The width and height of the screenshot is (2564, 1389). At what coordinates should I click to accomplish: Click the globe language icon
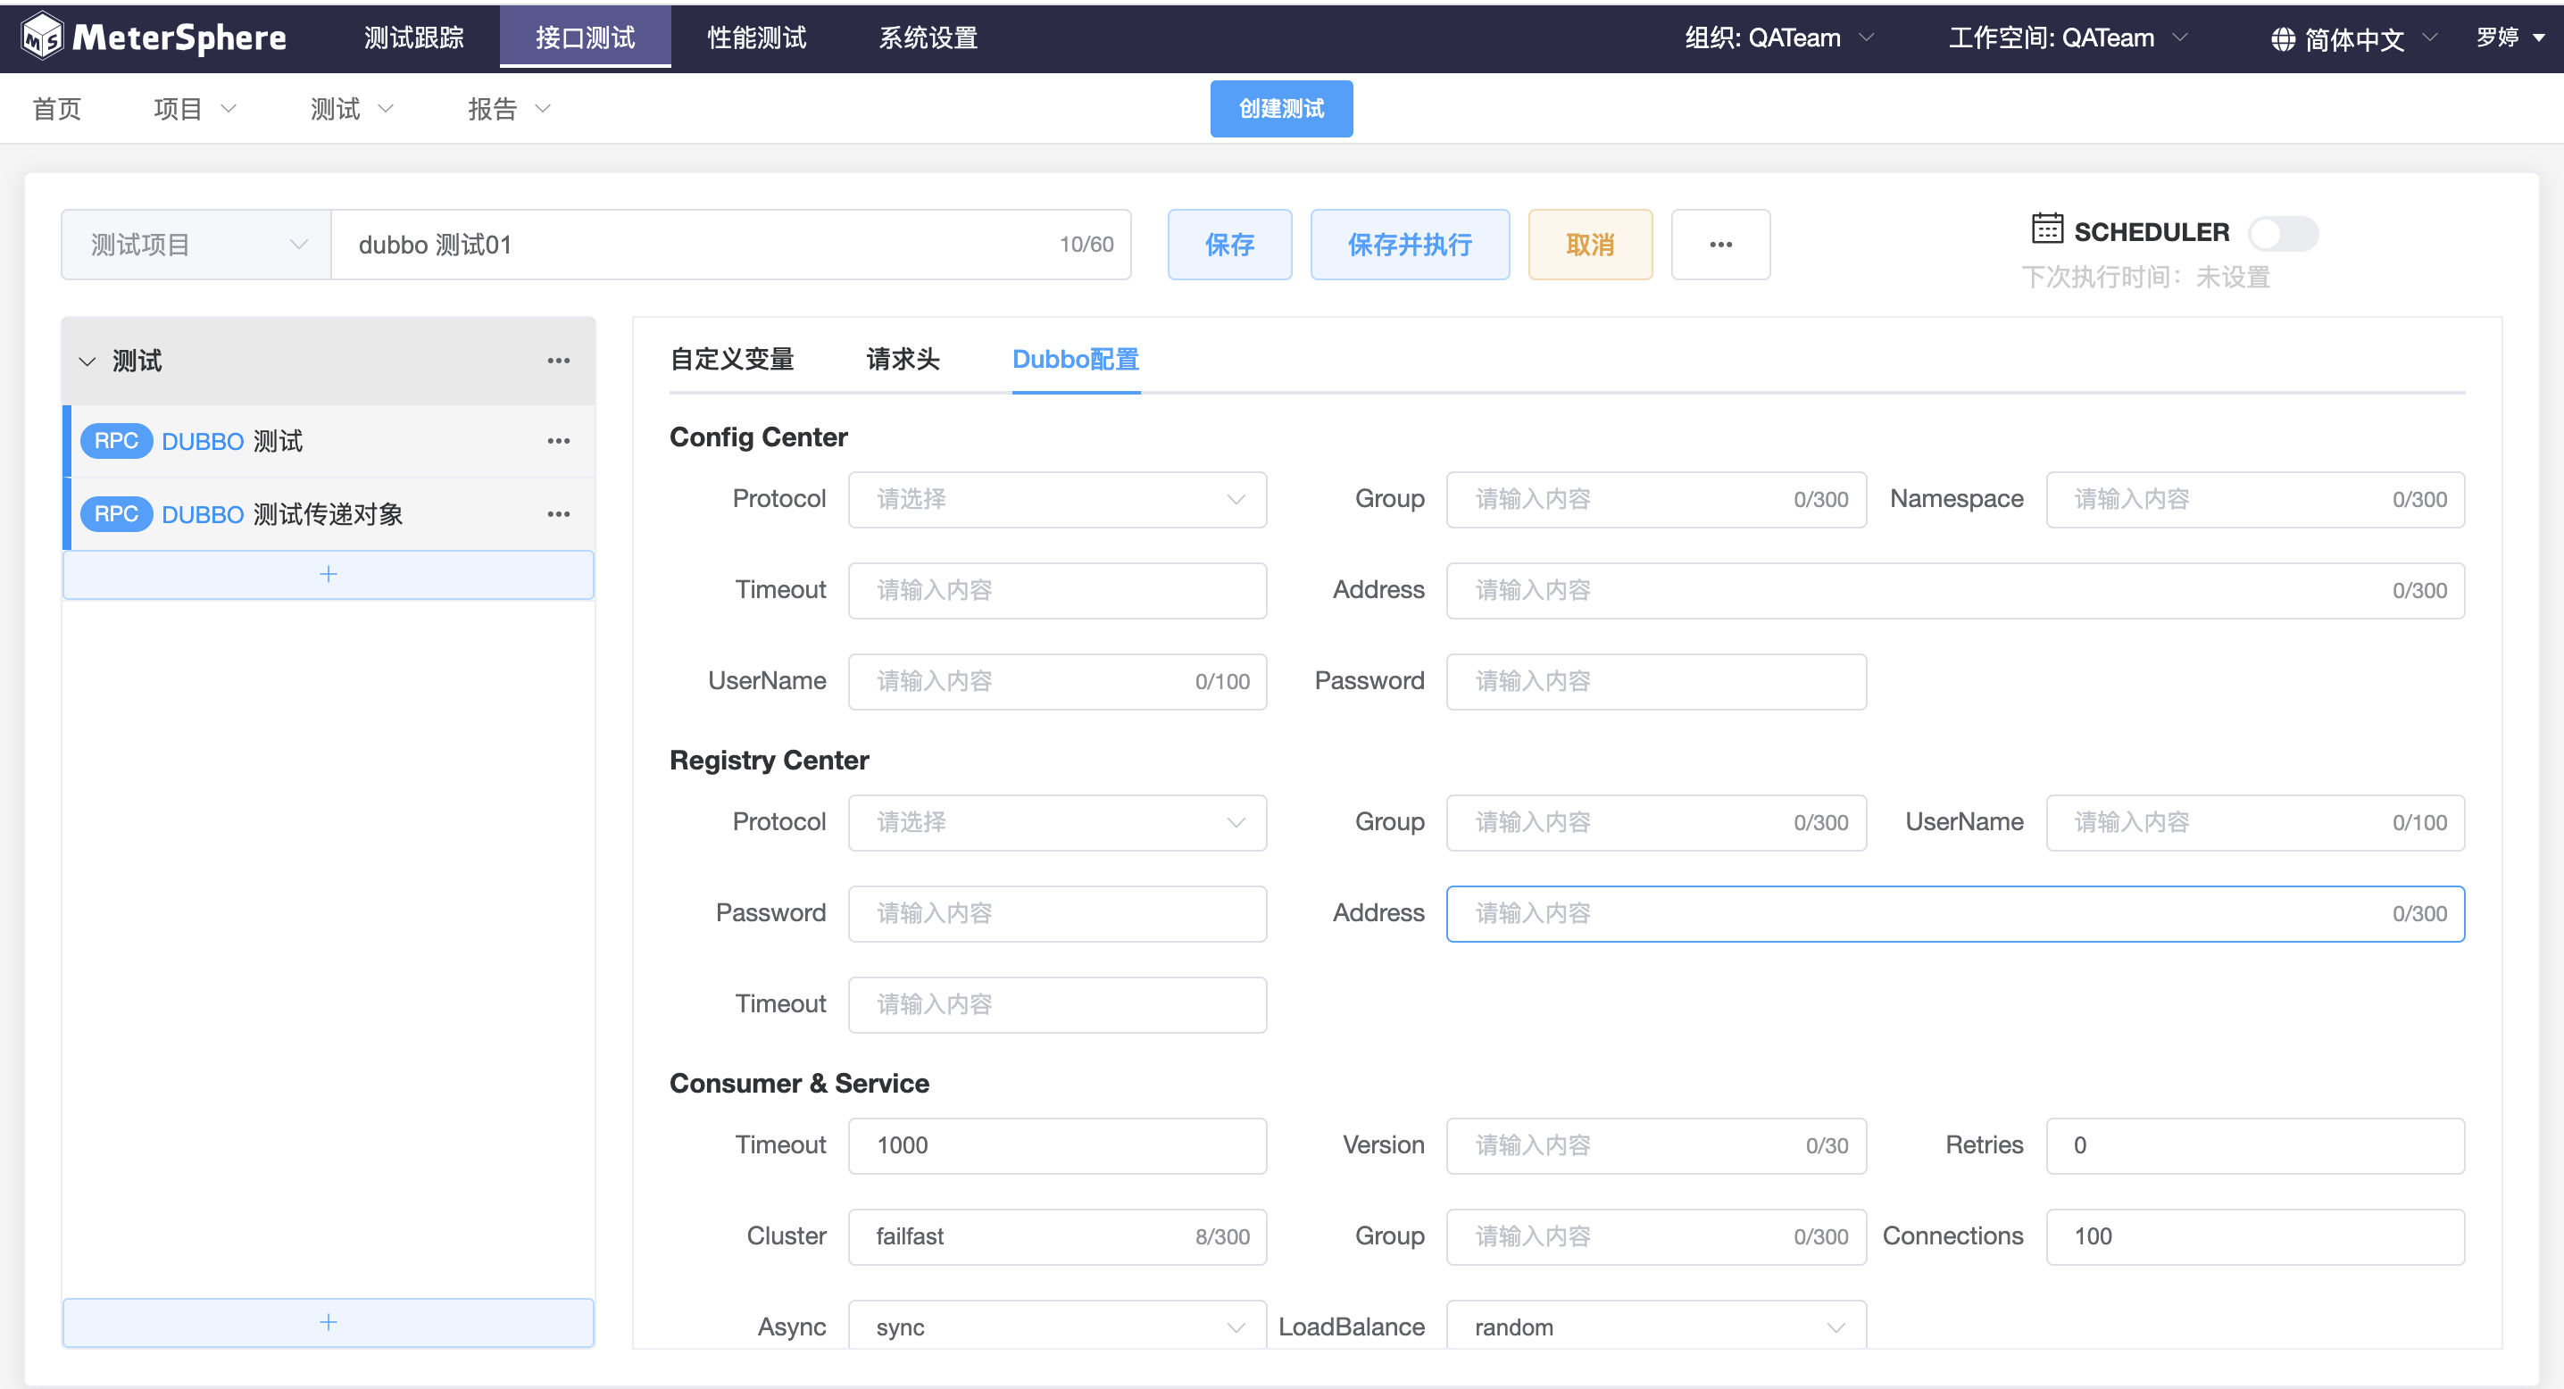[2284, 40]
